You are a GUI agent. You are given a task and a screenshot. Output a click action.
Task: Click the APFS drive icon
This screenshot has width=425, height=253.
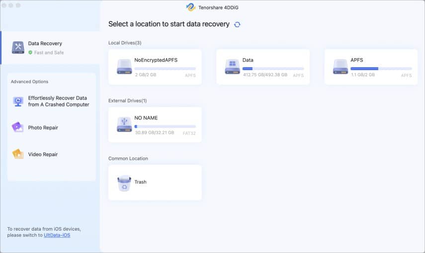340,67
